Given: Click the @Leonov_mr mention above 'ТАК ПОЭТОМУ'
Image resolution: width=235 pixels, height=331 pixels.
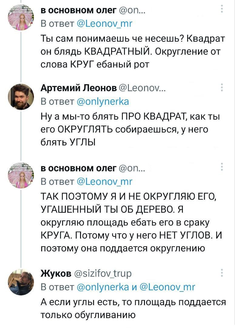Looking at the screenshot, I should 105,181.
